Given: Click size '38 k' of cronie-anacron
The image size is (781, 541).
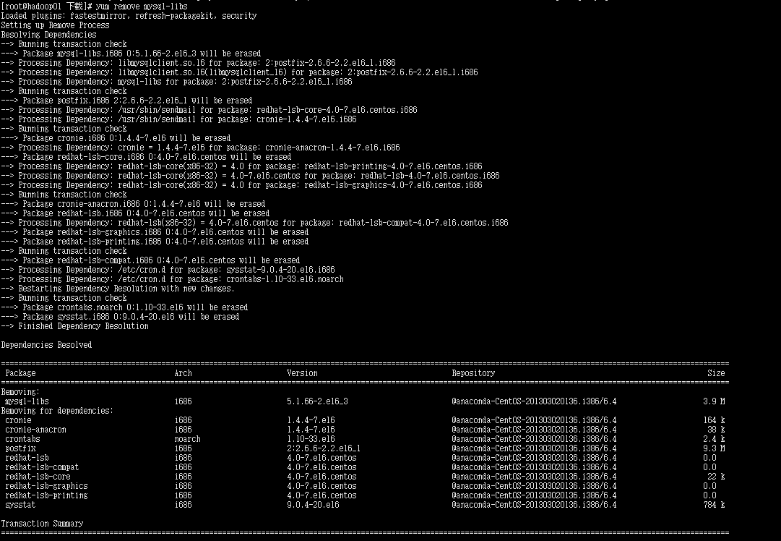Looking at the screenshot, I should [716, 430].
